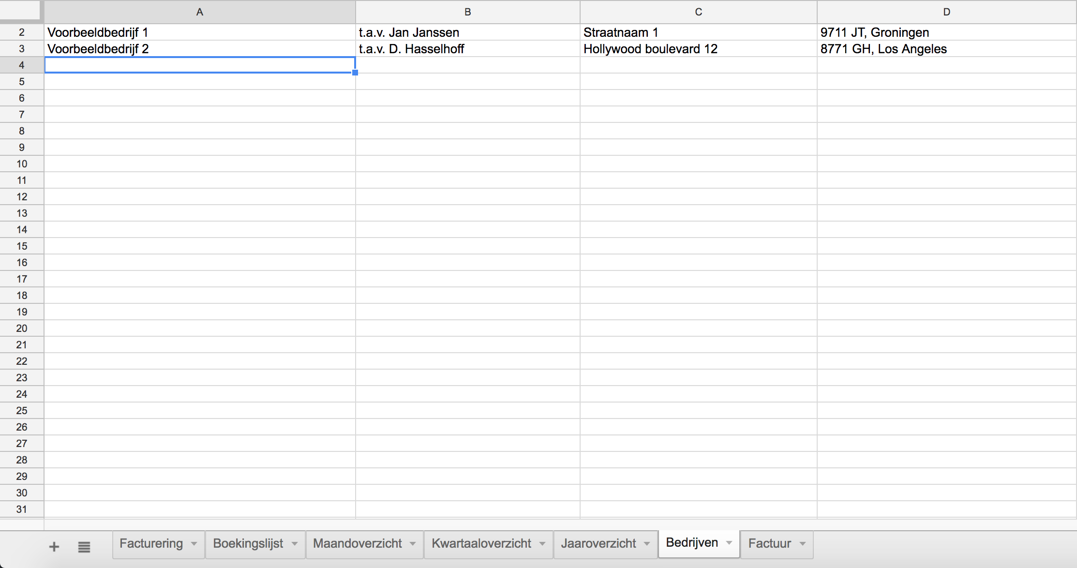Image resolution: width=1077 pixels, height=568 pixels.
Task: Select column A header
Action: (x=200, y=12)
